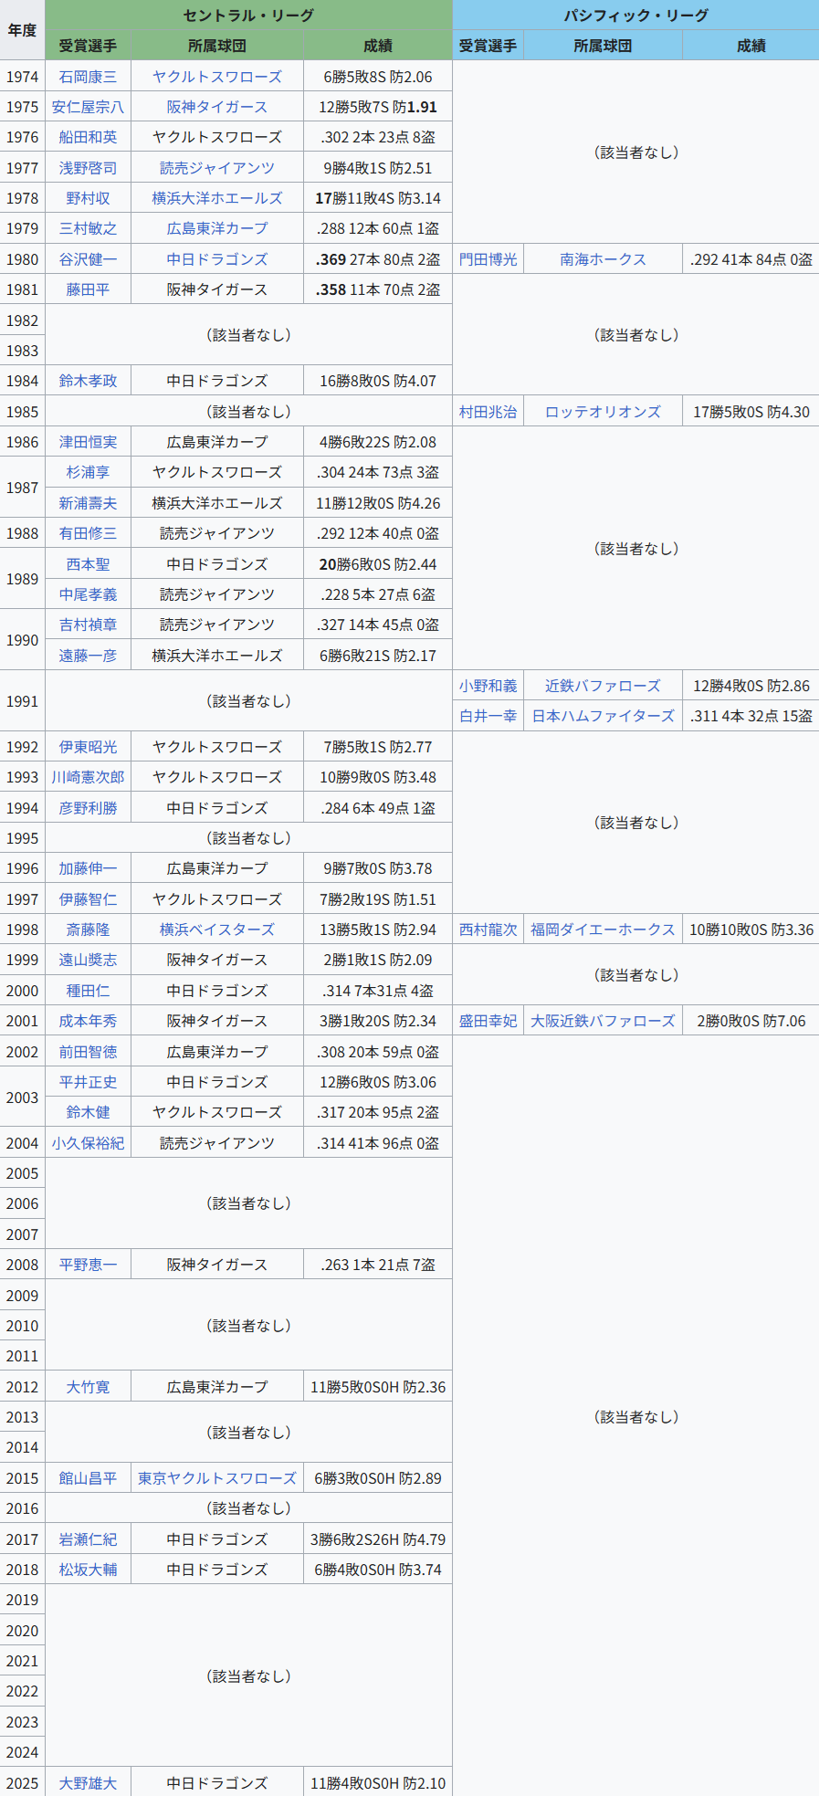The width and height of the screenshot is (819, 1796).
Task: Open 福岡ダイエーホークス team link
Action: coord(603,930)
